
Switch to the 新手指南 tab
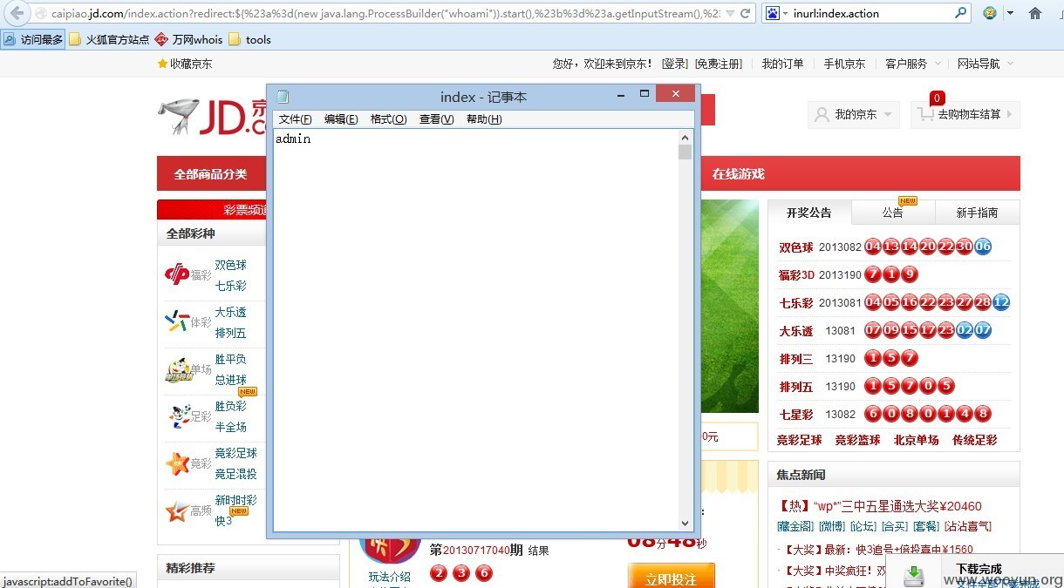pyautogui.click(x=977, y=213)
